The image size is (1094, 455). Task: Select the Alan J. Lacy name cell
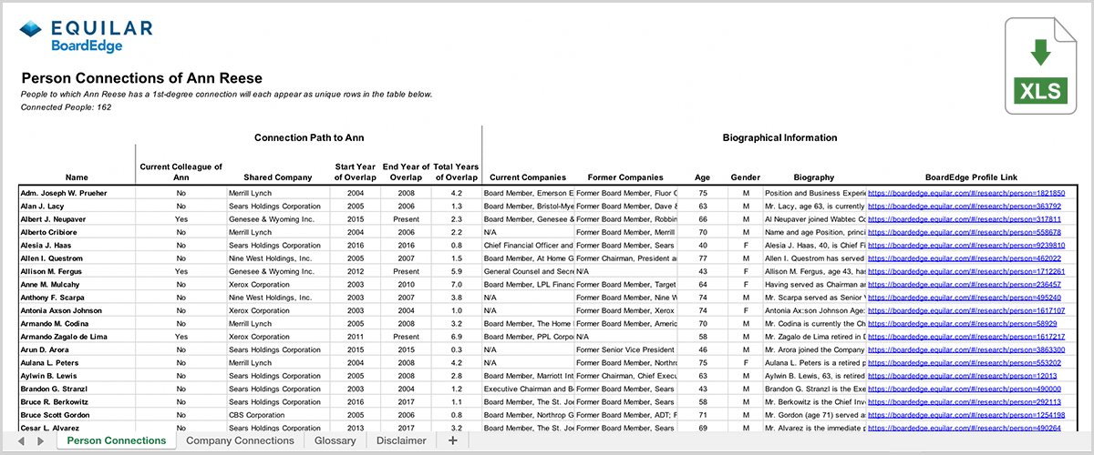[77, 207]
